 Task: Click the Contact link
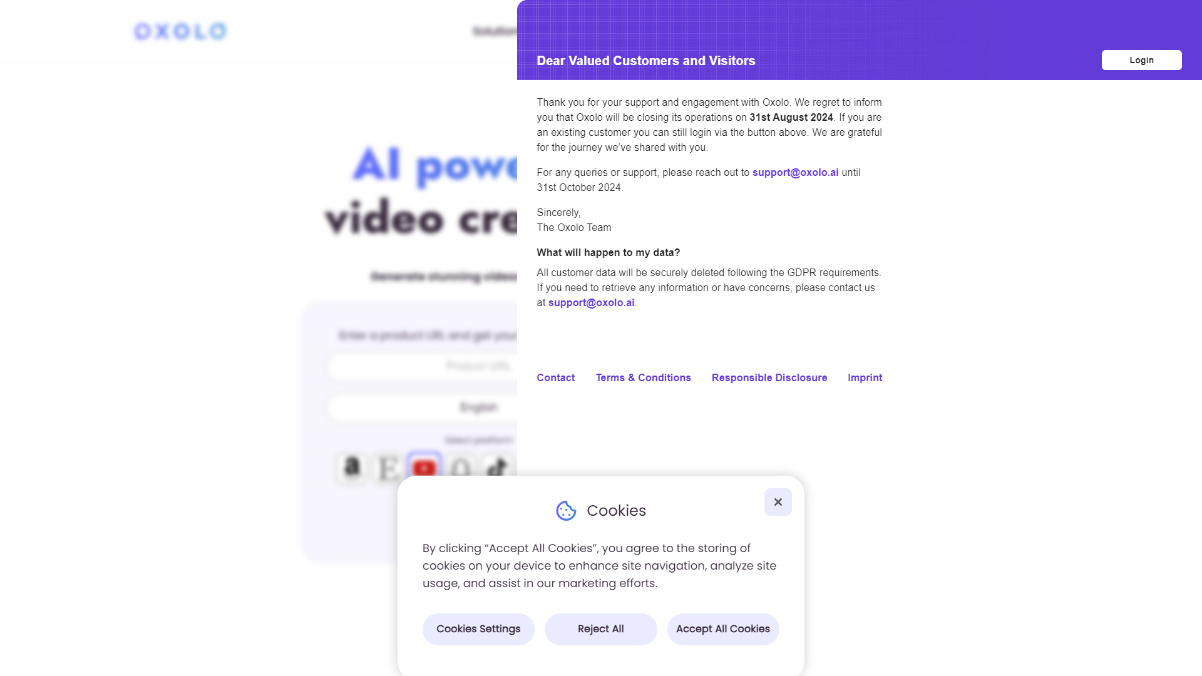555,377
